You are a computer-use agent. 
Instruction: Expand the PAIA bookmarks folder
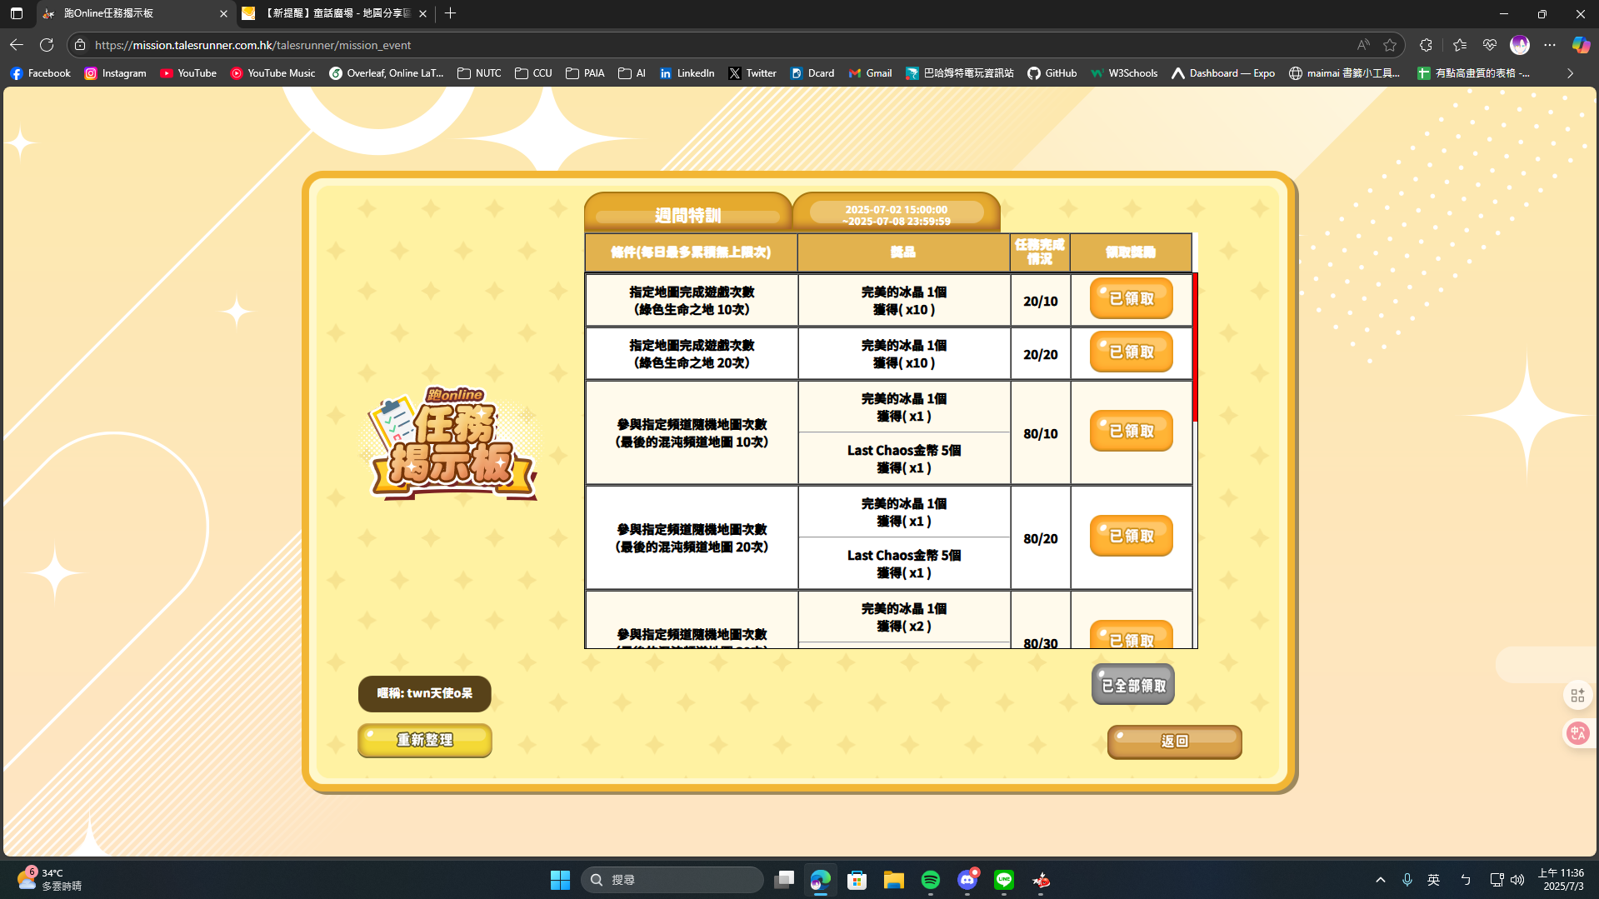[x=585, y=73]
